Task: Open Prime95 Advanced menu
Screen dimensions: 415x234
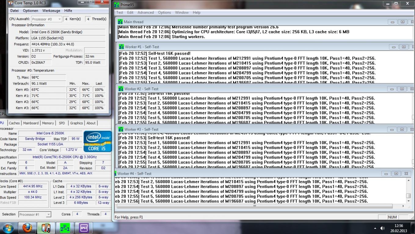Action: [x=146, y=13]
